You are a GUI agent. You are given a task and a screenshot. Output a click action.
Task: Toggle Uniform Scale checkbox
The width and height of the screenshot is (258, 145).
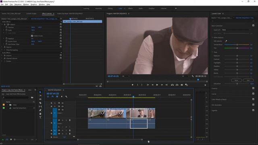(32, 36)
